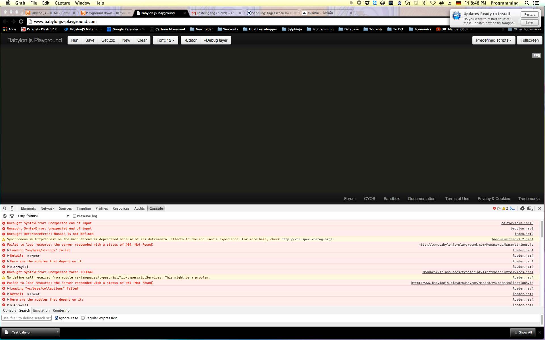545x340 pixels.
Task: Open DevTools settings gear icon
Action: 522,208
